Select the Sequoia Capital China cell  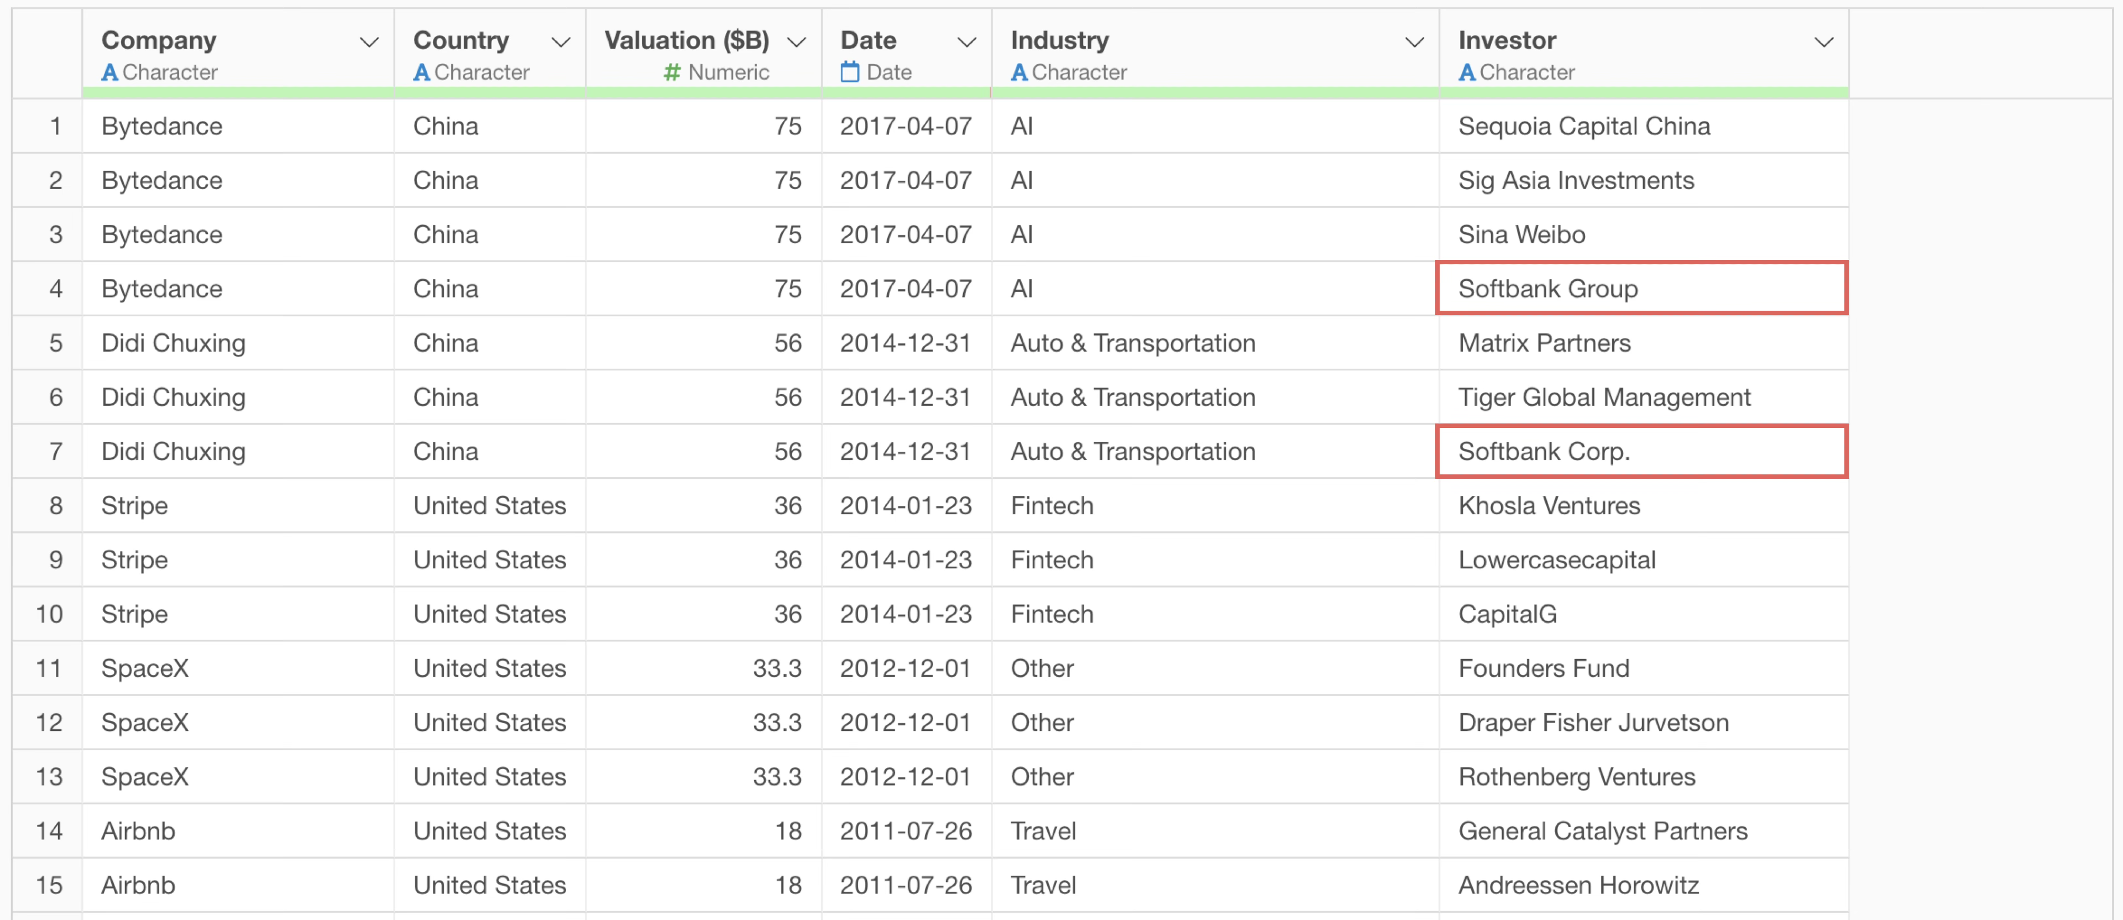[1643, 126]
